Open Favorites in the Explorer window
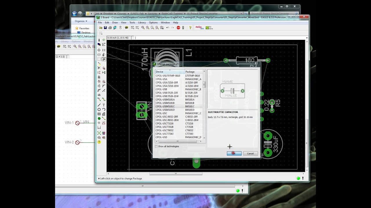The width and height of the screenshot is (371, 208). (x=82, y=28)
